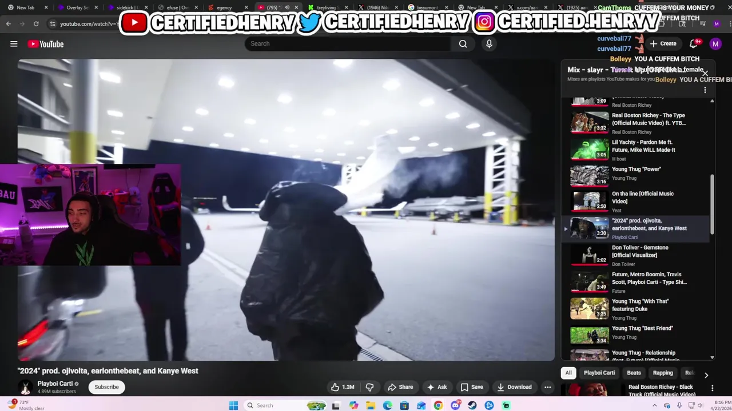Start voice search with the microphone

click(x=489, y=44)
